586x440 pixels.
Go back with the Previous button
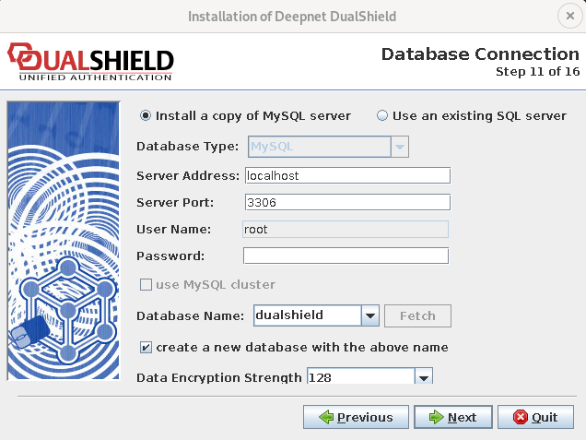click(x=356, y=417)
